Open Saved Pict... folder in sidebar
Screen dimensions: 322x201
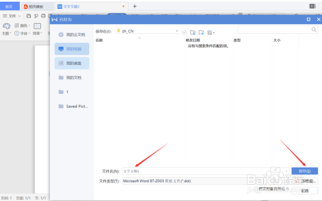[x=72, y=106]
